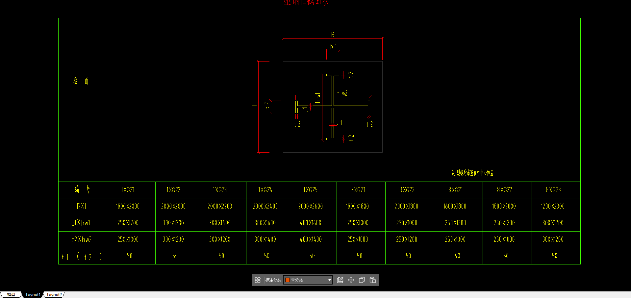Select 1600X1800 under 8XGZ1
631x298 pixels.
[x=455, y=206]
